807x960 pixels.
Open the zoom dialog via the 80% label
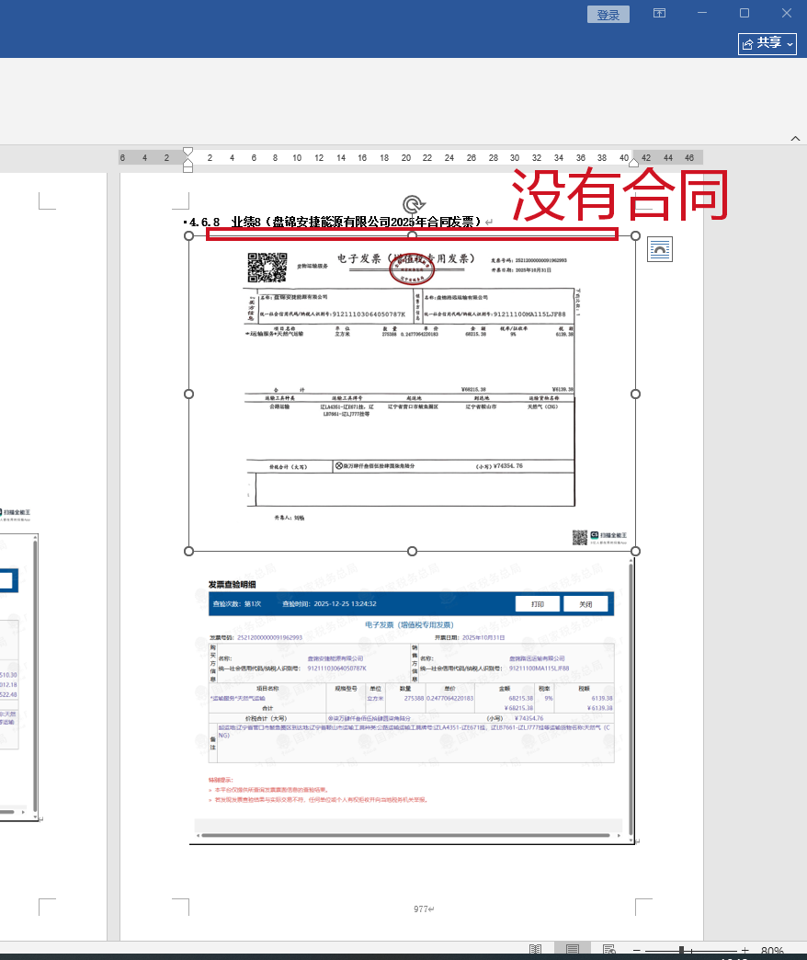772,951
